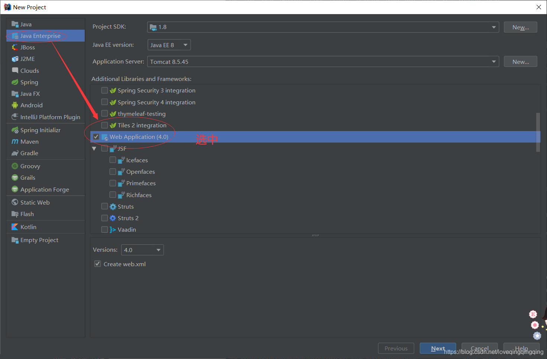Screen dimensions: 547x359
Task: Check the JSF checkbox
Action: click(x=105, y=148)
